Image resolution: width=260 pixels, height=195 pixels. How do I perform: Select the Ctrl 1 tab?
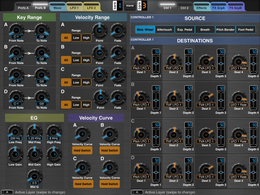[168, 7]
